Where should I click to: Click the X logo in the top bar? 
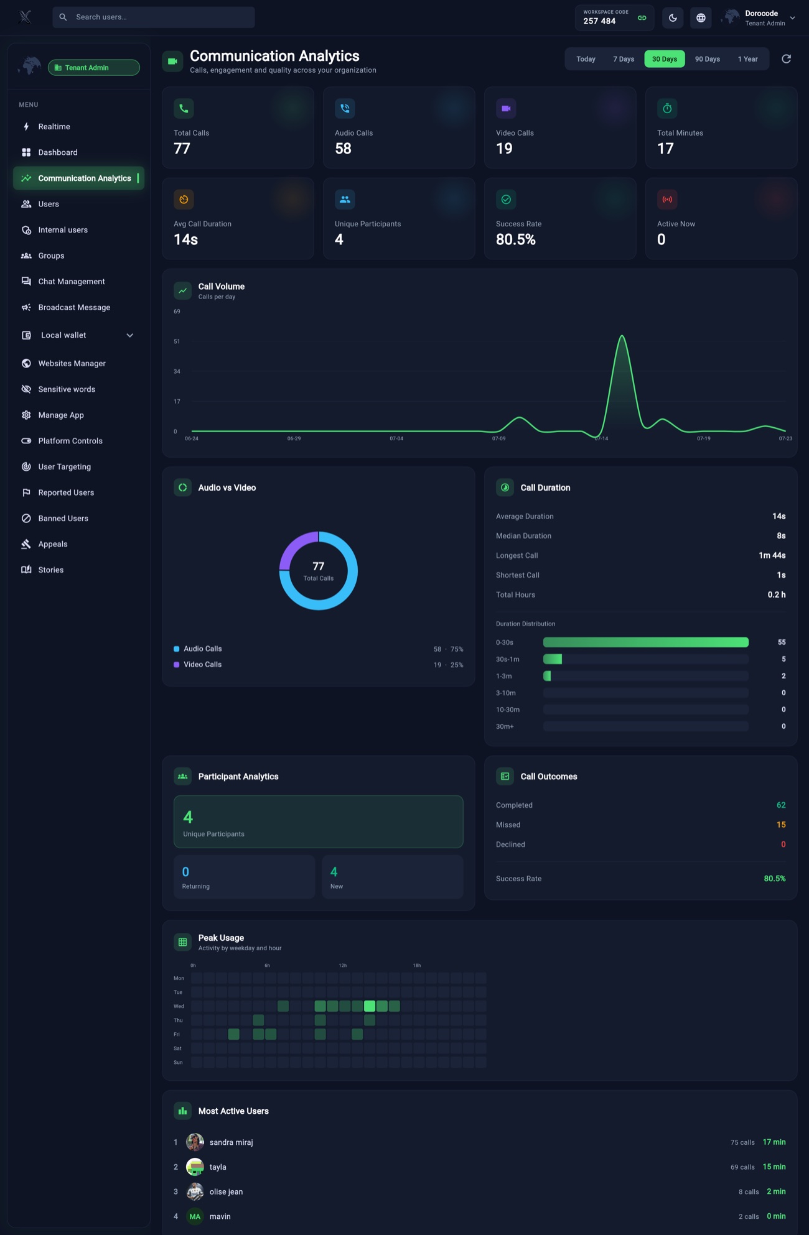25,17
